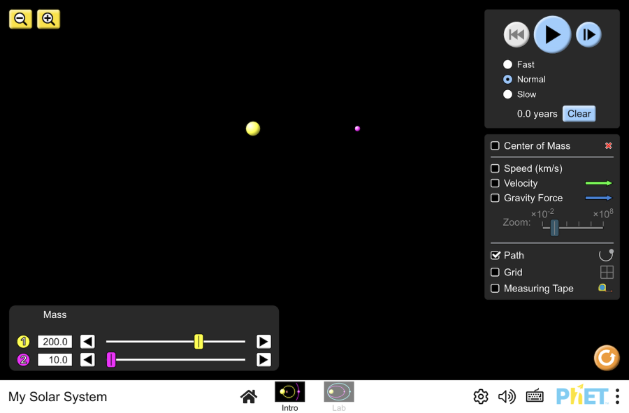Click the zoom out magnifier button

[20, 19]
